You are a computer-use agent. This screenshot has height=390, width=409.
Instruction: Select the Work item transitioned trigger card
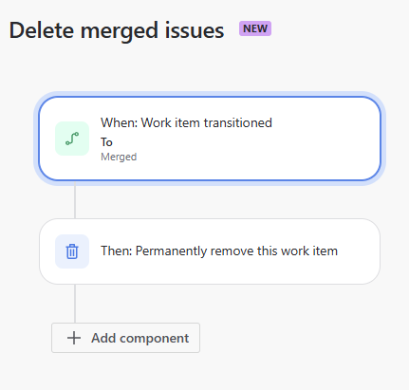[x=210, y=139]
